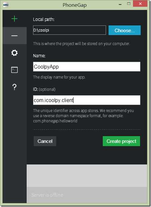Click the 'Server is offline' status text
Viewport: 151px width, 207px height.
click(47, 195)
